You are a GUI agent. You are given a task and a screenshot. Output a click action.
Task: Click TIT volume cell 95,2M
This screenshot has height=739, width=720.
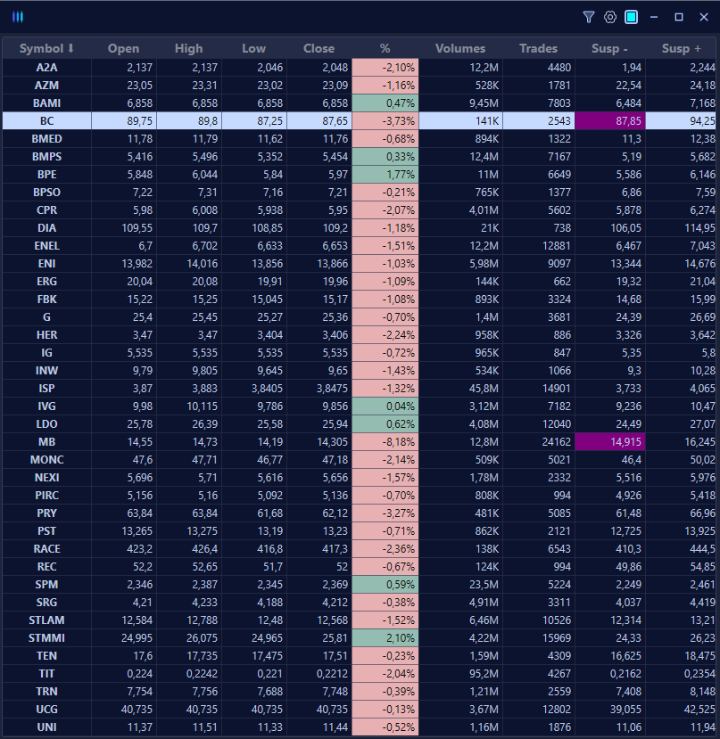pos(460,674)
